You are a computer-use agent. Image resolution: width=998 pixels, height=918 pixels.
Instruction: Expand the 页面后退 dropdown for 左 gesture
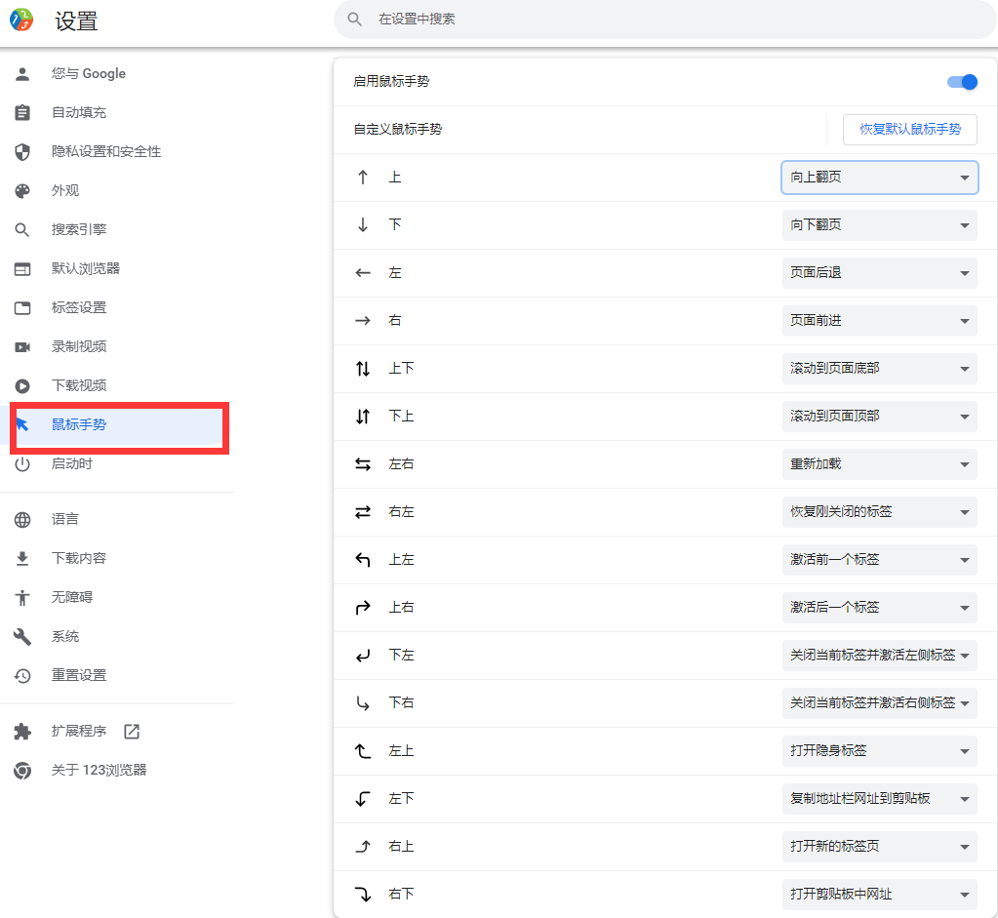pyautogui.click(x=879, y=273)
